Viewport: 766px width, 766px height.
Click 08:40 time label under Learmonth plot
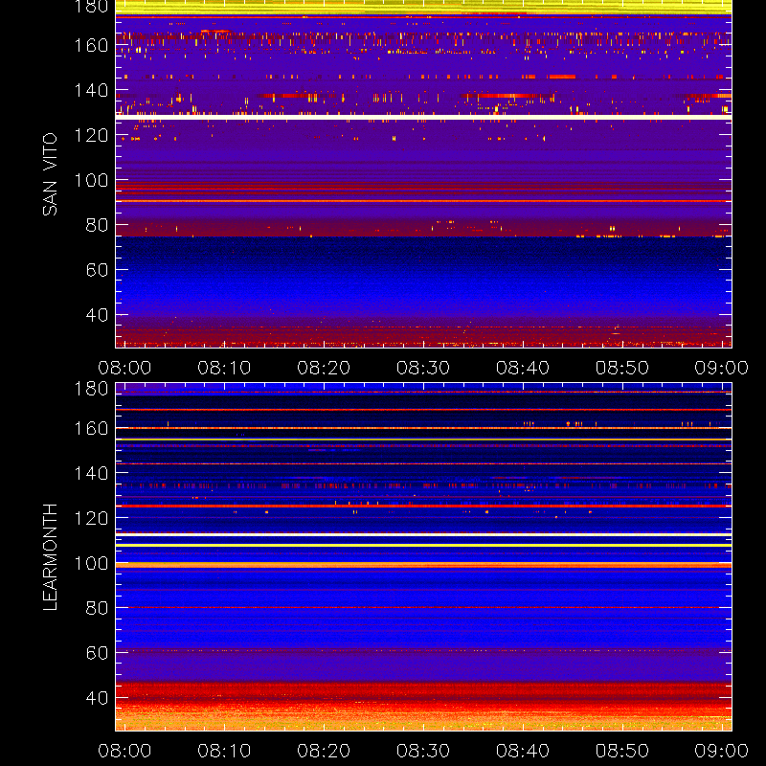pyautogui.click(x=523, y=751)
